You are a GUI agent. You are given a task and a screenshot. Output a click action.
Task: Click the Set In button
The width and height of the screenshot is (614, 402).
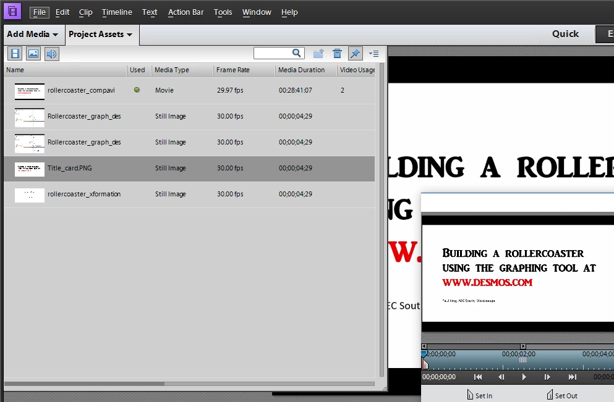click(x=480, y=395)
